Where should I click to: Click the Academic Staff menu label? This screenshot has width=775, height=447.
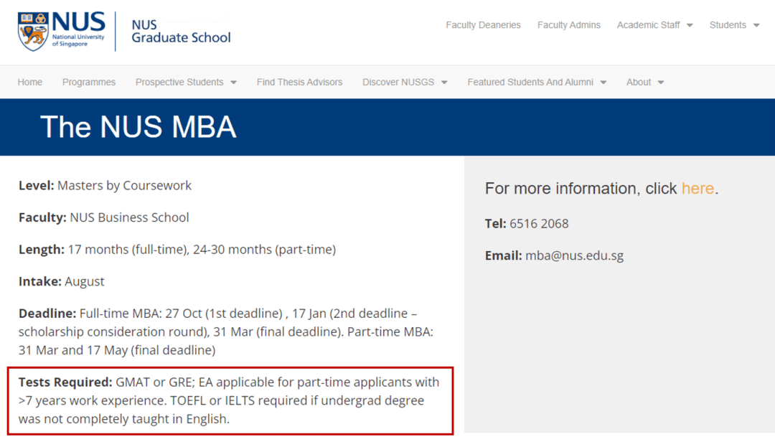649,24
